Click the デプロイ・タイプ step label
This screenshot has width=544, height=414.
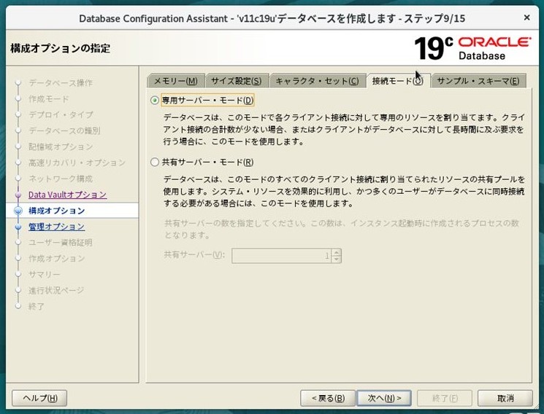(61, 114)
